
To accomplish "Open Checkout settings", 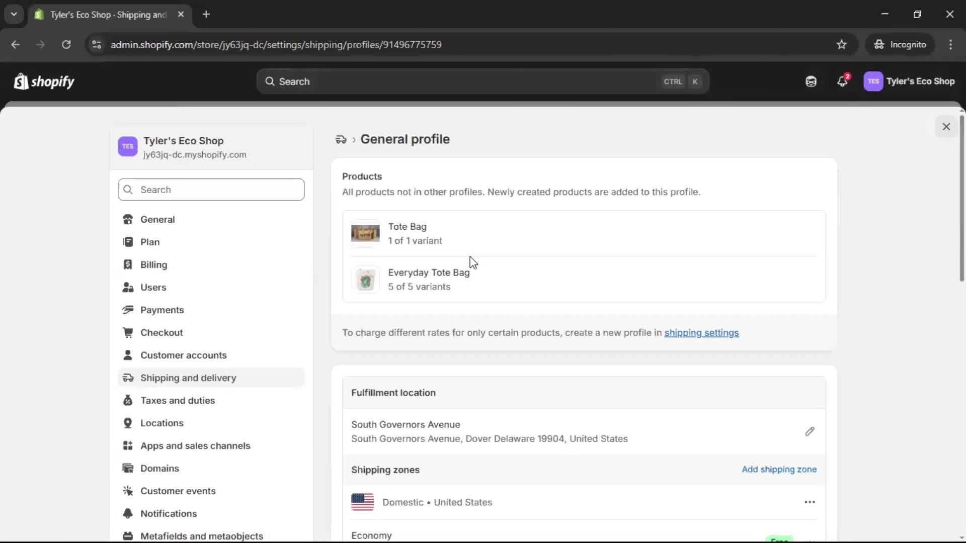I will pyautogui.click(x=162, y=332).
